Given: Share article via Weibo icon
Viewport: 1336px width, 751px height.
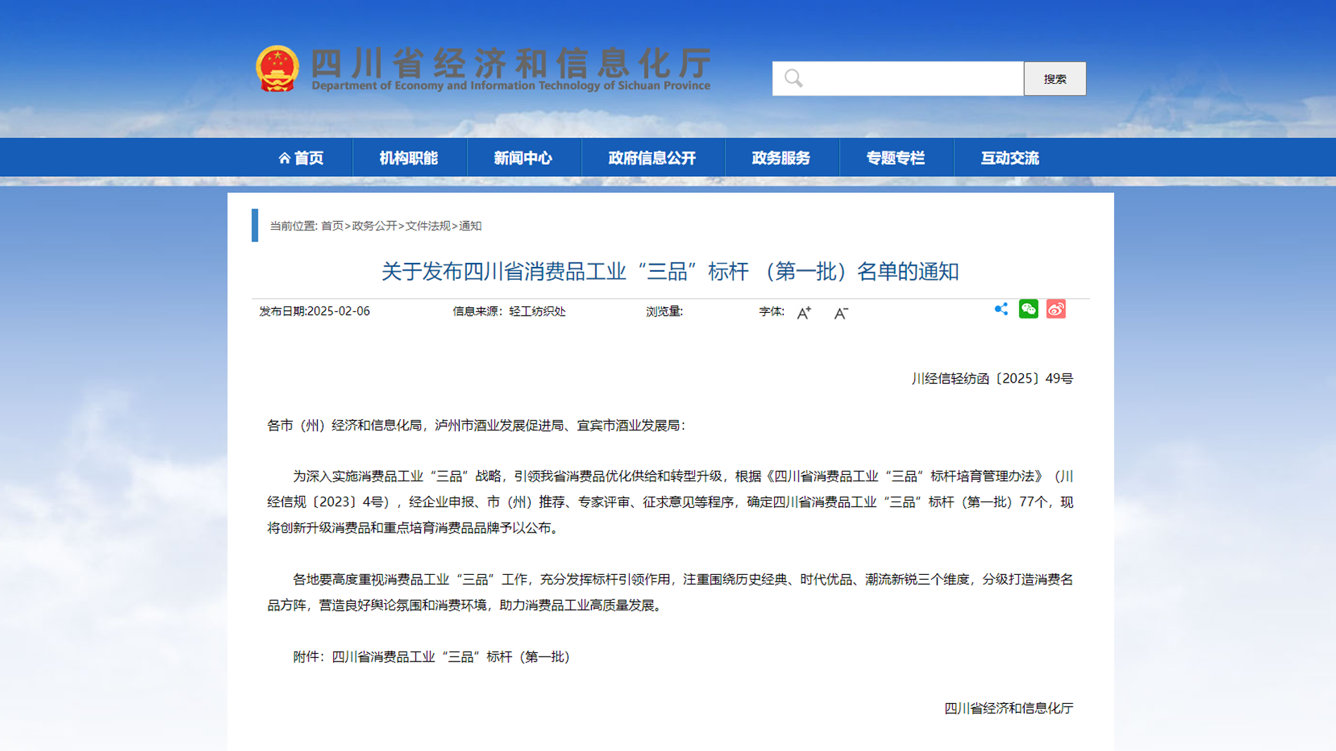Looking at the screenshot, I should (1056, 309).
